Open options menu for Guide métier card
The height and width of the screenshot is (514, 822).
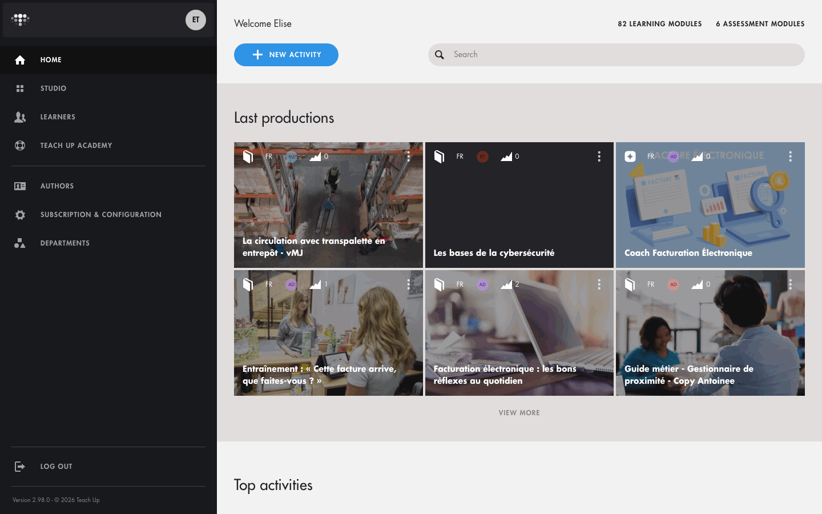[790, 284]
